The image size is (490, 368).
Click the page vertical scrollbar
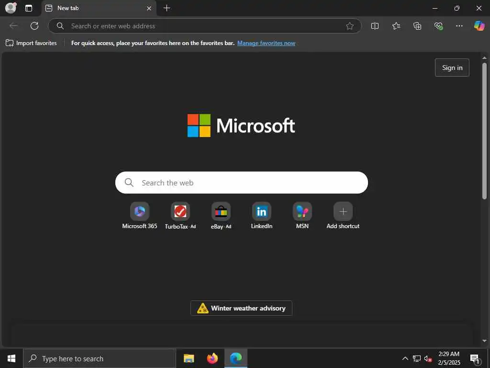click(x=484, y=131)
